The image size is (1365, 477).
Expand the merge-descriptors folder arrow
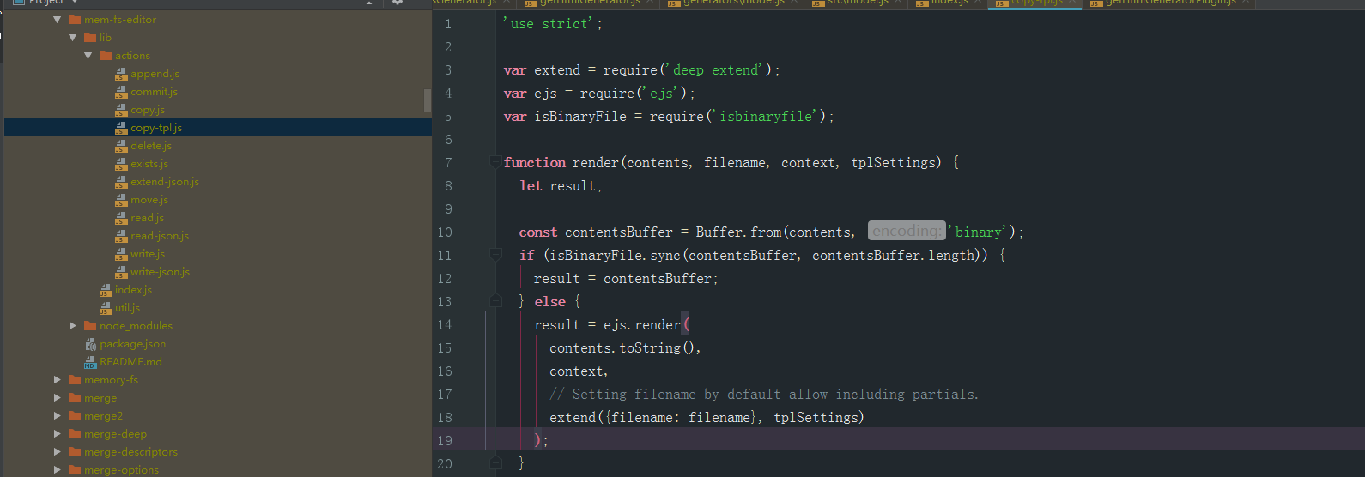click(x=57, y=452)
